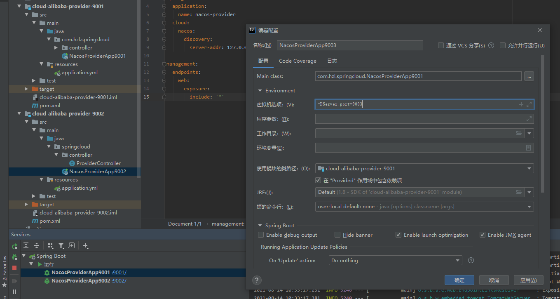Screen dimensions: 560x299
Task: Switch to the Code Coverage tab
Action: point(298,61)
